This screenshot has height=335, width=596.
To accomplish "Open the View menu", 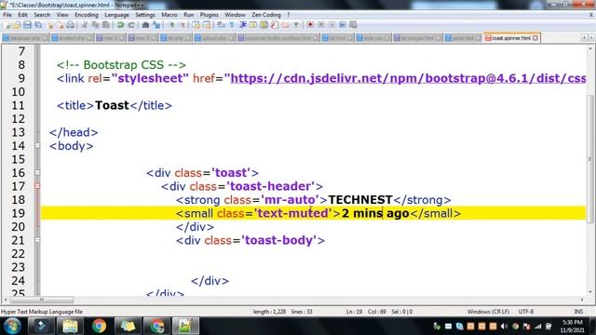I will pos(62,15).
